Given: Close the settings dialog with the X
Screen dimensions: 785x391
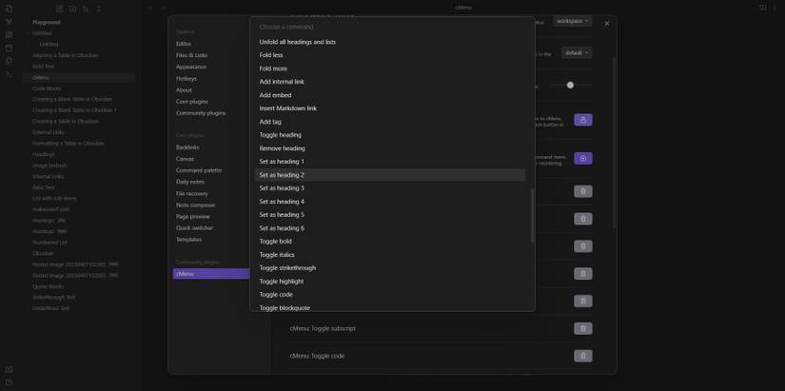Looking at the screenshot, I should click(607, 24).
